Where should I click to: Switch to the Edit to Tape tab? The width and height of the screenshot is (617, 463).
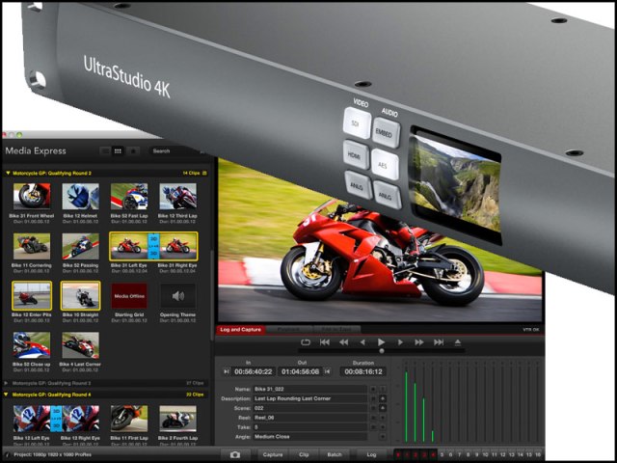[x=335, y=330]
